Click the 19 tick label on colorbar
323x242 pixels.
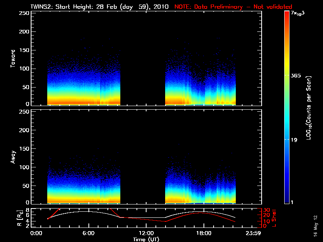coord(294,140)
